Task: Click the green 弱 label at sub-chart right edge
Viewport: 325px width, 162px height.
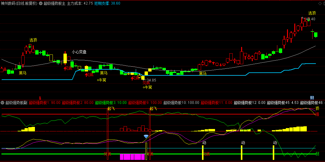Action: (x=317, y=154)
